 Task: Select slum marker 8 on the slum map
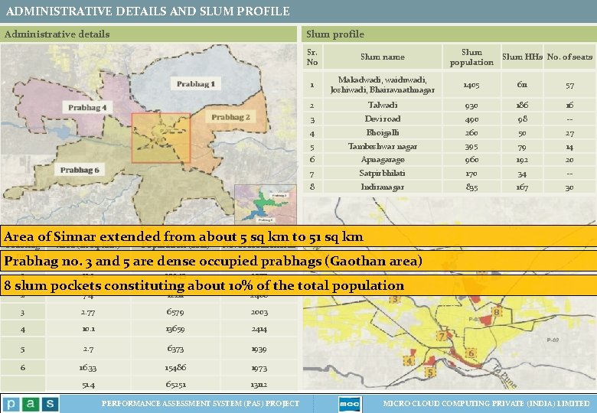tap(497, 312)
